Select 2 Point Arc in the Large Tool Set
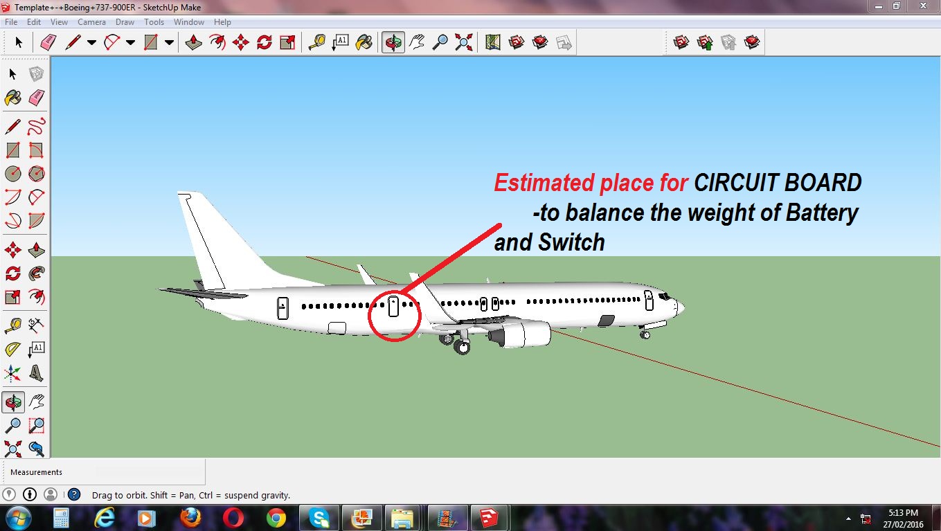 point(36,197)
